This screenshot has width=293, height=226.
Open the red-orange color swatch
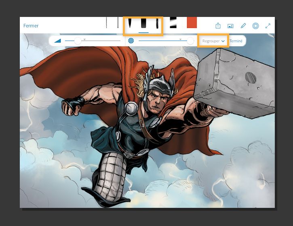pos(192,23)
